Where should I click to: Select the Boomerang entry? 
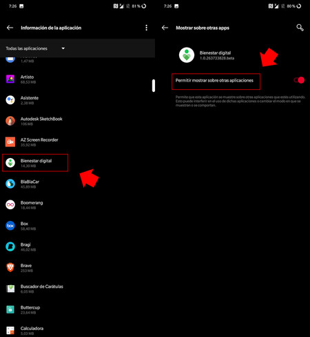tap(77, 205)
